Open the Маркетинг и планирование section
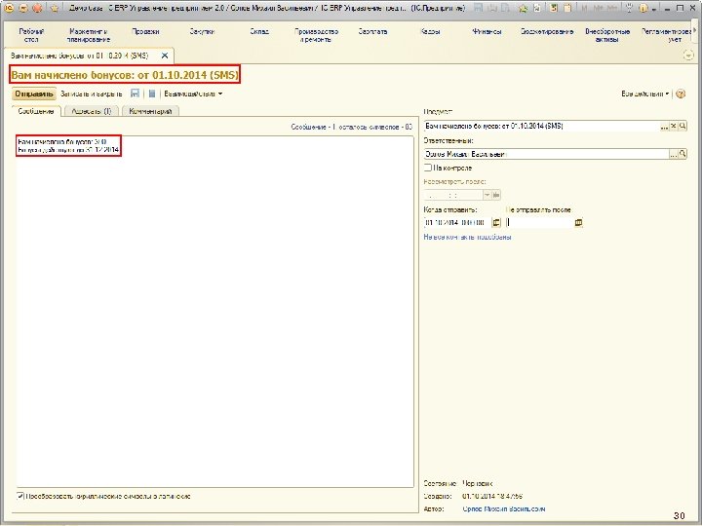The width and height of the screenshot is (702, 526). click(88, 35)
